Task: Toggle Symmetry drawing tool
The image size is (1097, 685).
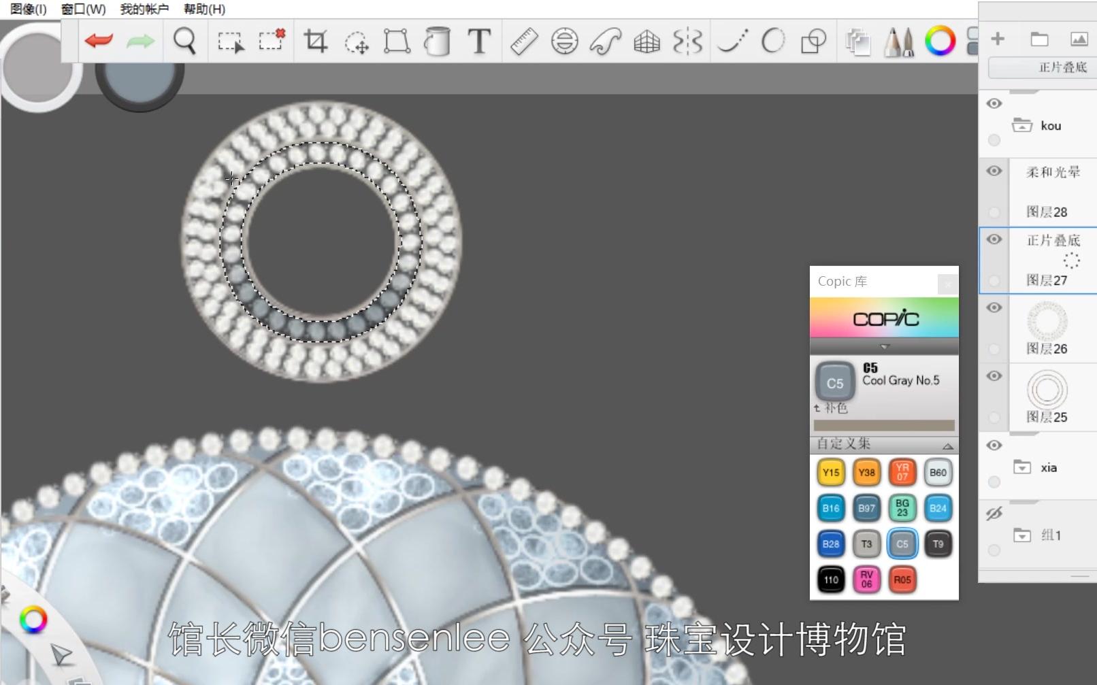Action: [687, 41]
